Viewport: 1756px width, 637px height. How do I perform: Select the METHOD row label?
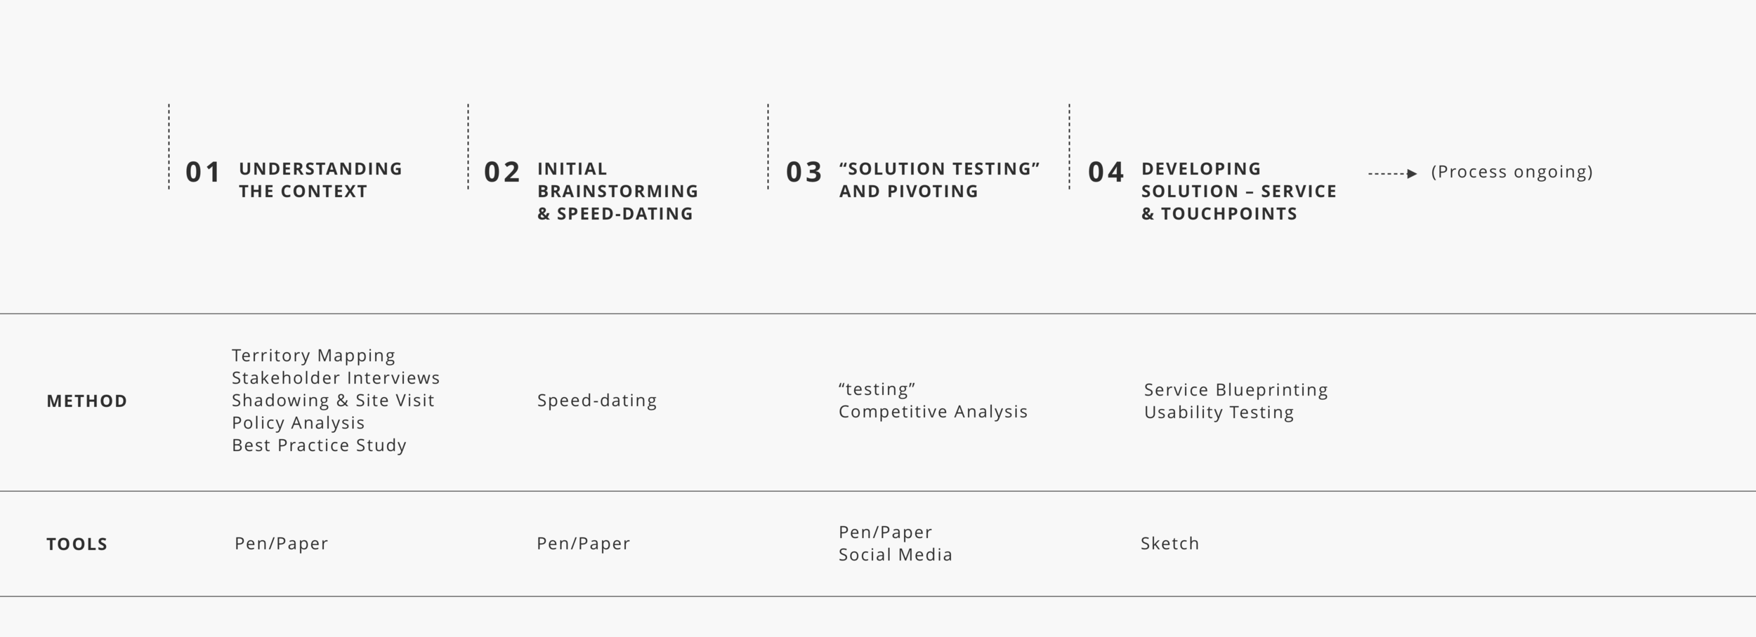(x=87, y=401)
